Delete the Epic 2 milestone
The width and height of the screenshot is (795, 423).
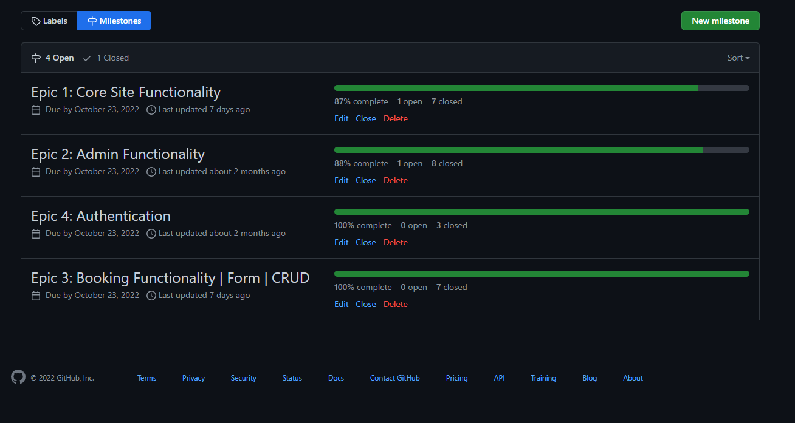pos(396,180)
